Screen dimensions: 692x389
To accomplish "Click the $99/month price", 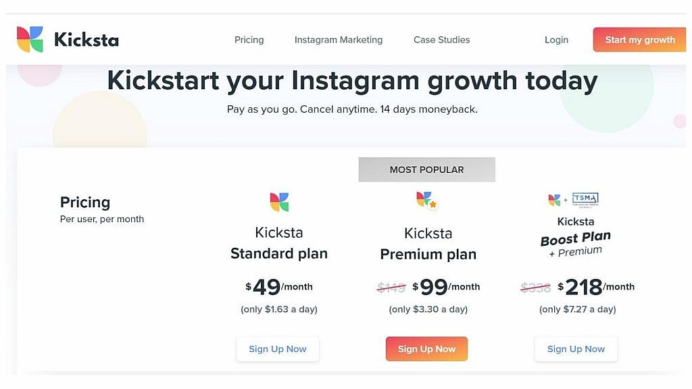I will click(x=446, y=287).
